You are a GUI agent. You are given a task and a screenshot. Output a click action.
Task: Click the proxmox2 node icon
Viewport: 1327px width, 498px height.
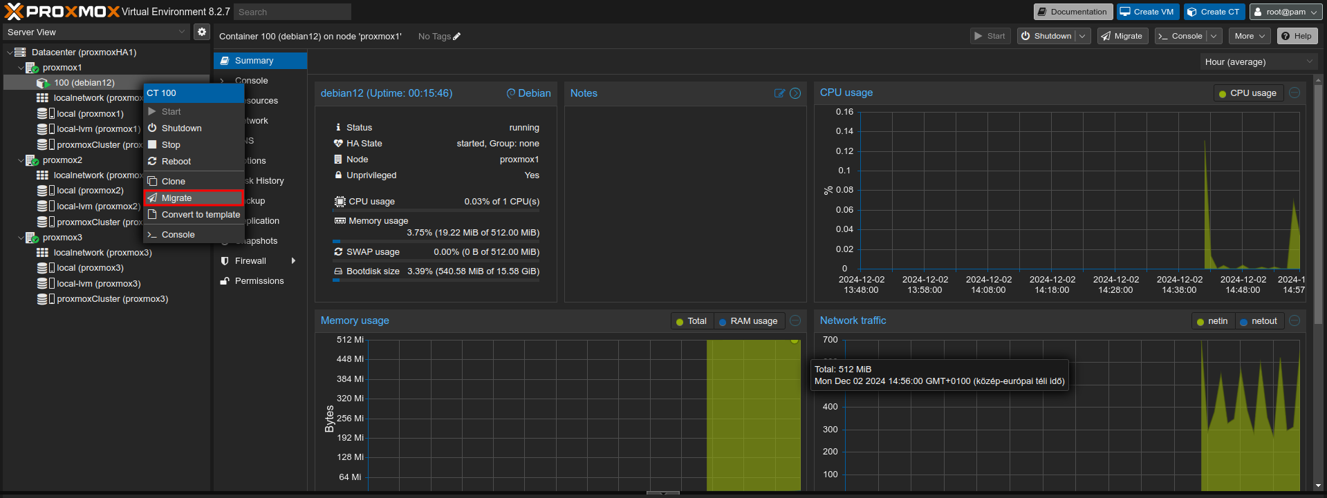pyautogui.click(x=33, y=160)
